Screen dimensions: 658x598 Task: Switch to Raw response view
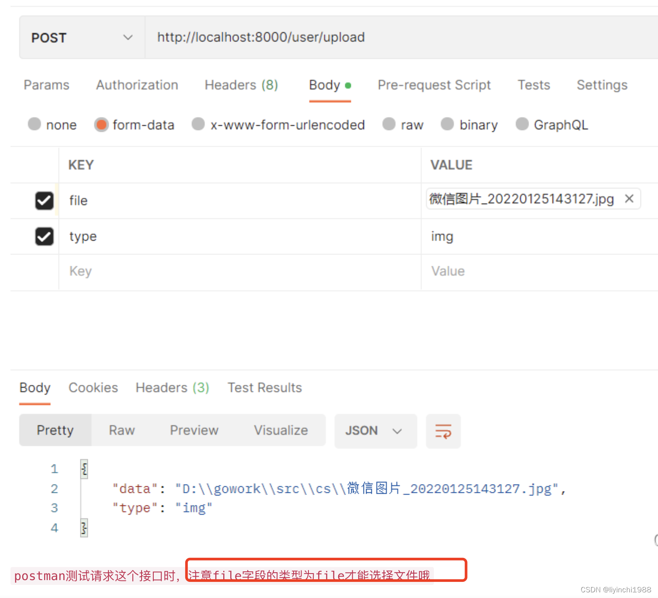pyautogui.click(x=122, y=430)
